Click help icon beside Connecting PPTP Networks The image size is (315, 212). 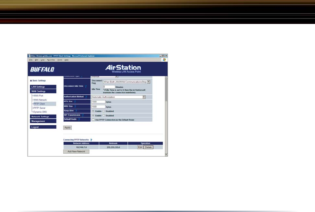click(x=91, y=140)
